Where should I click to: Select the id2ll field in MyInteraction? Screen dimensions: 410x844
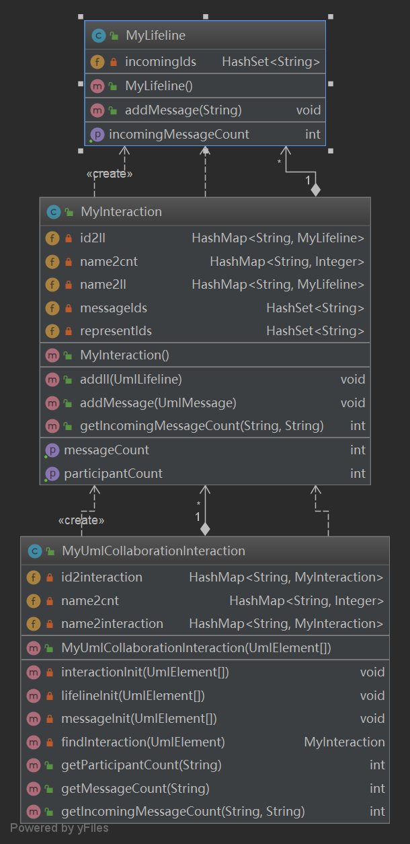[205, 238]
